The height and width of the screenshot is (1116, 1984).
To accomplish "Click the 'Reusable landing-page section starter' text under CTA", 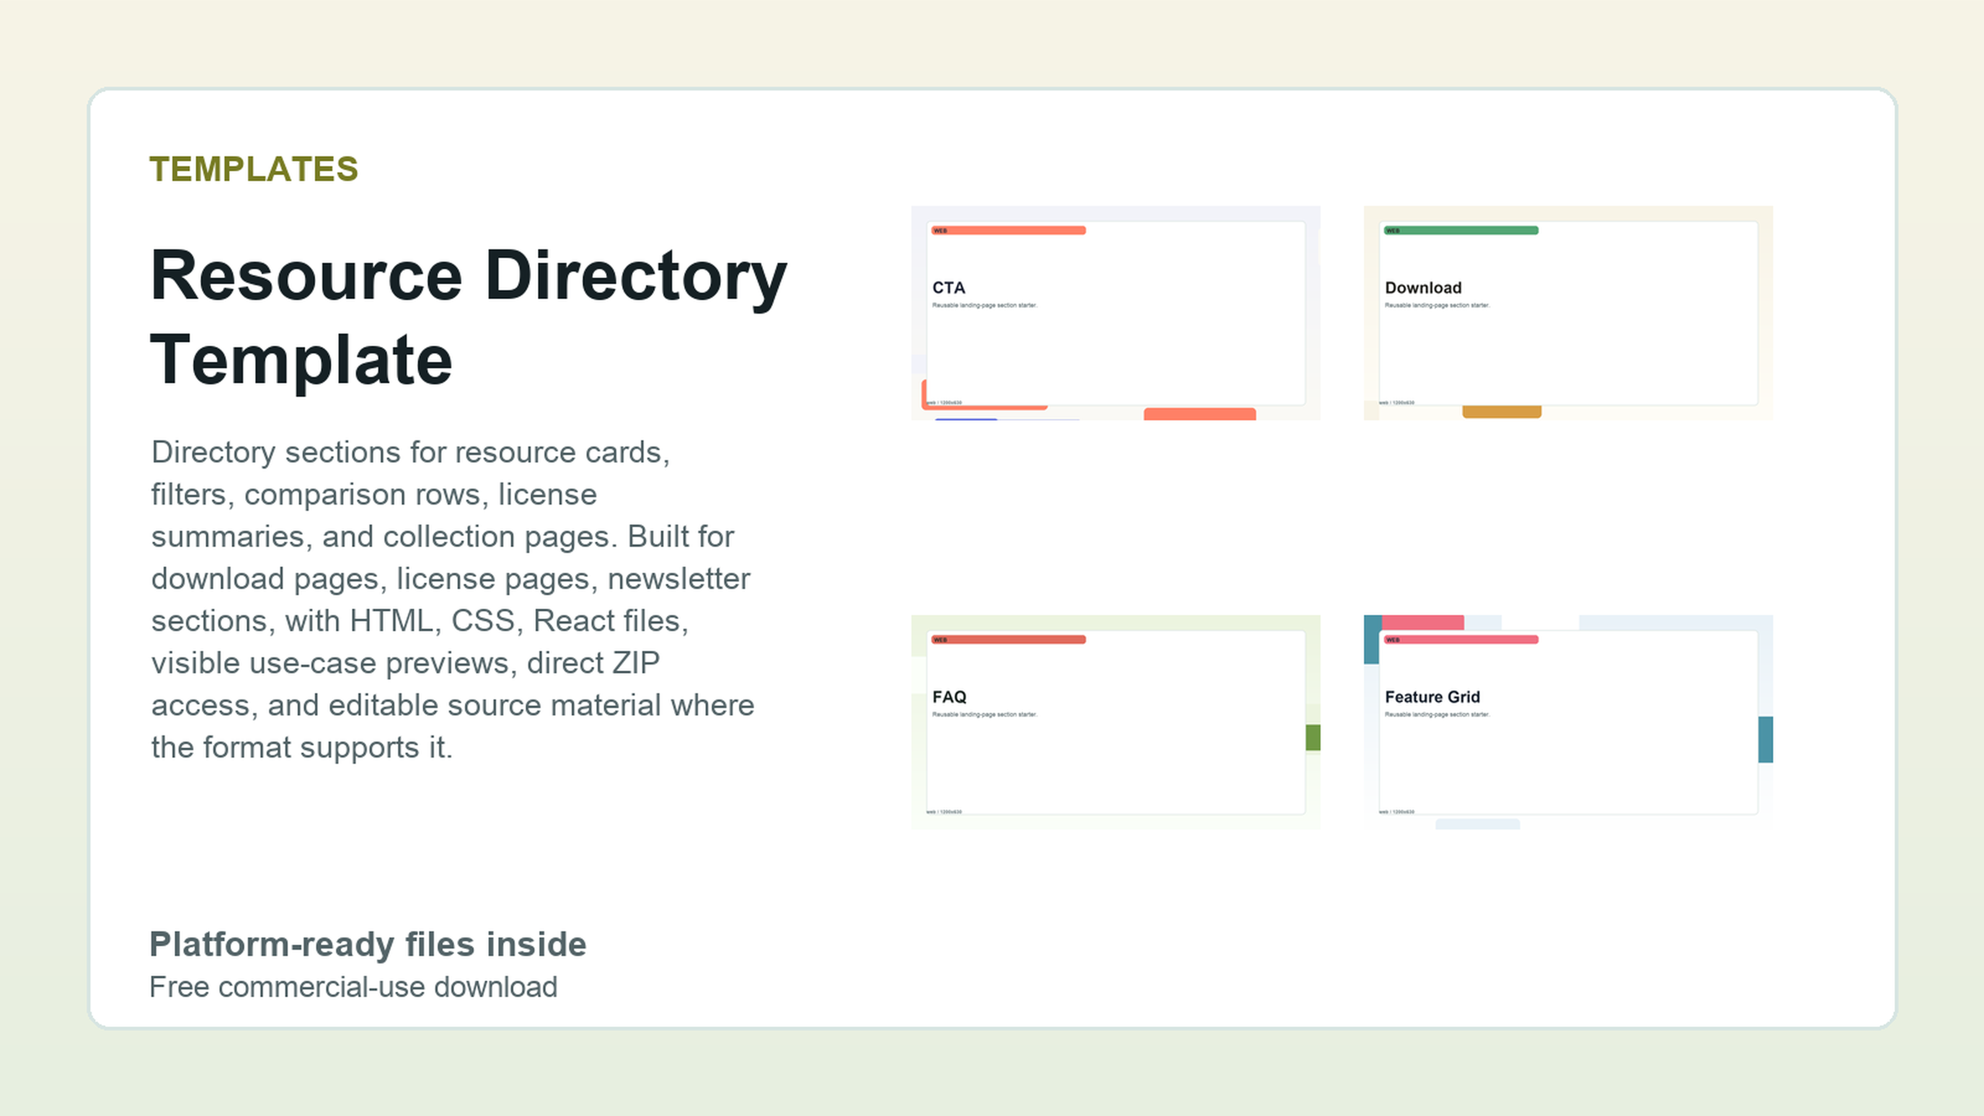I will pos(985,306).
